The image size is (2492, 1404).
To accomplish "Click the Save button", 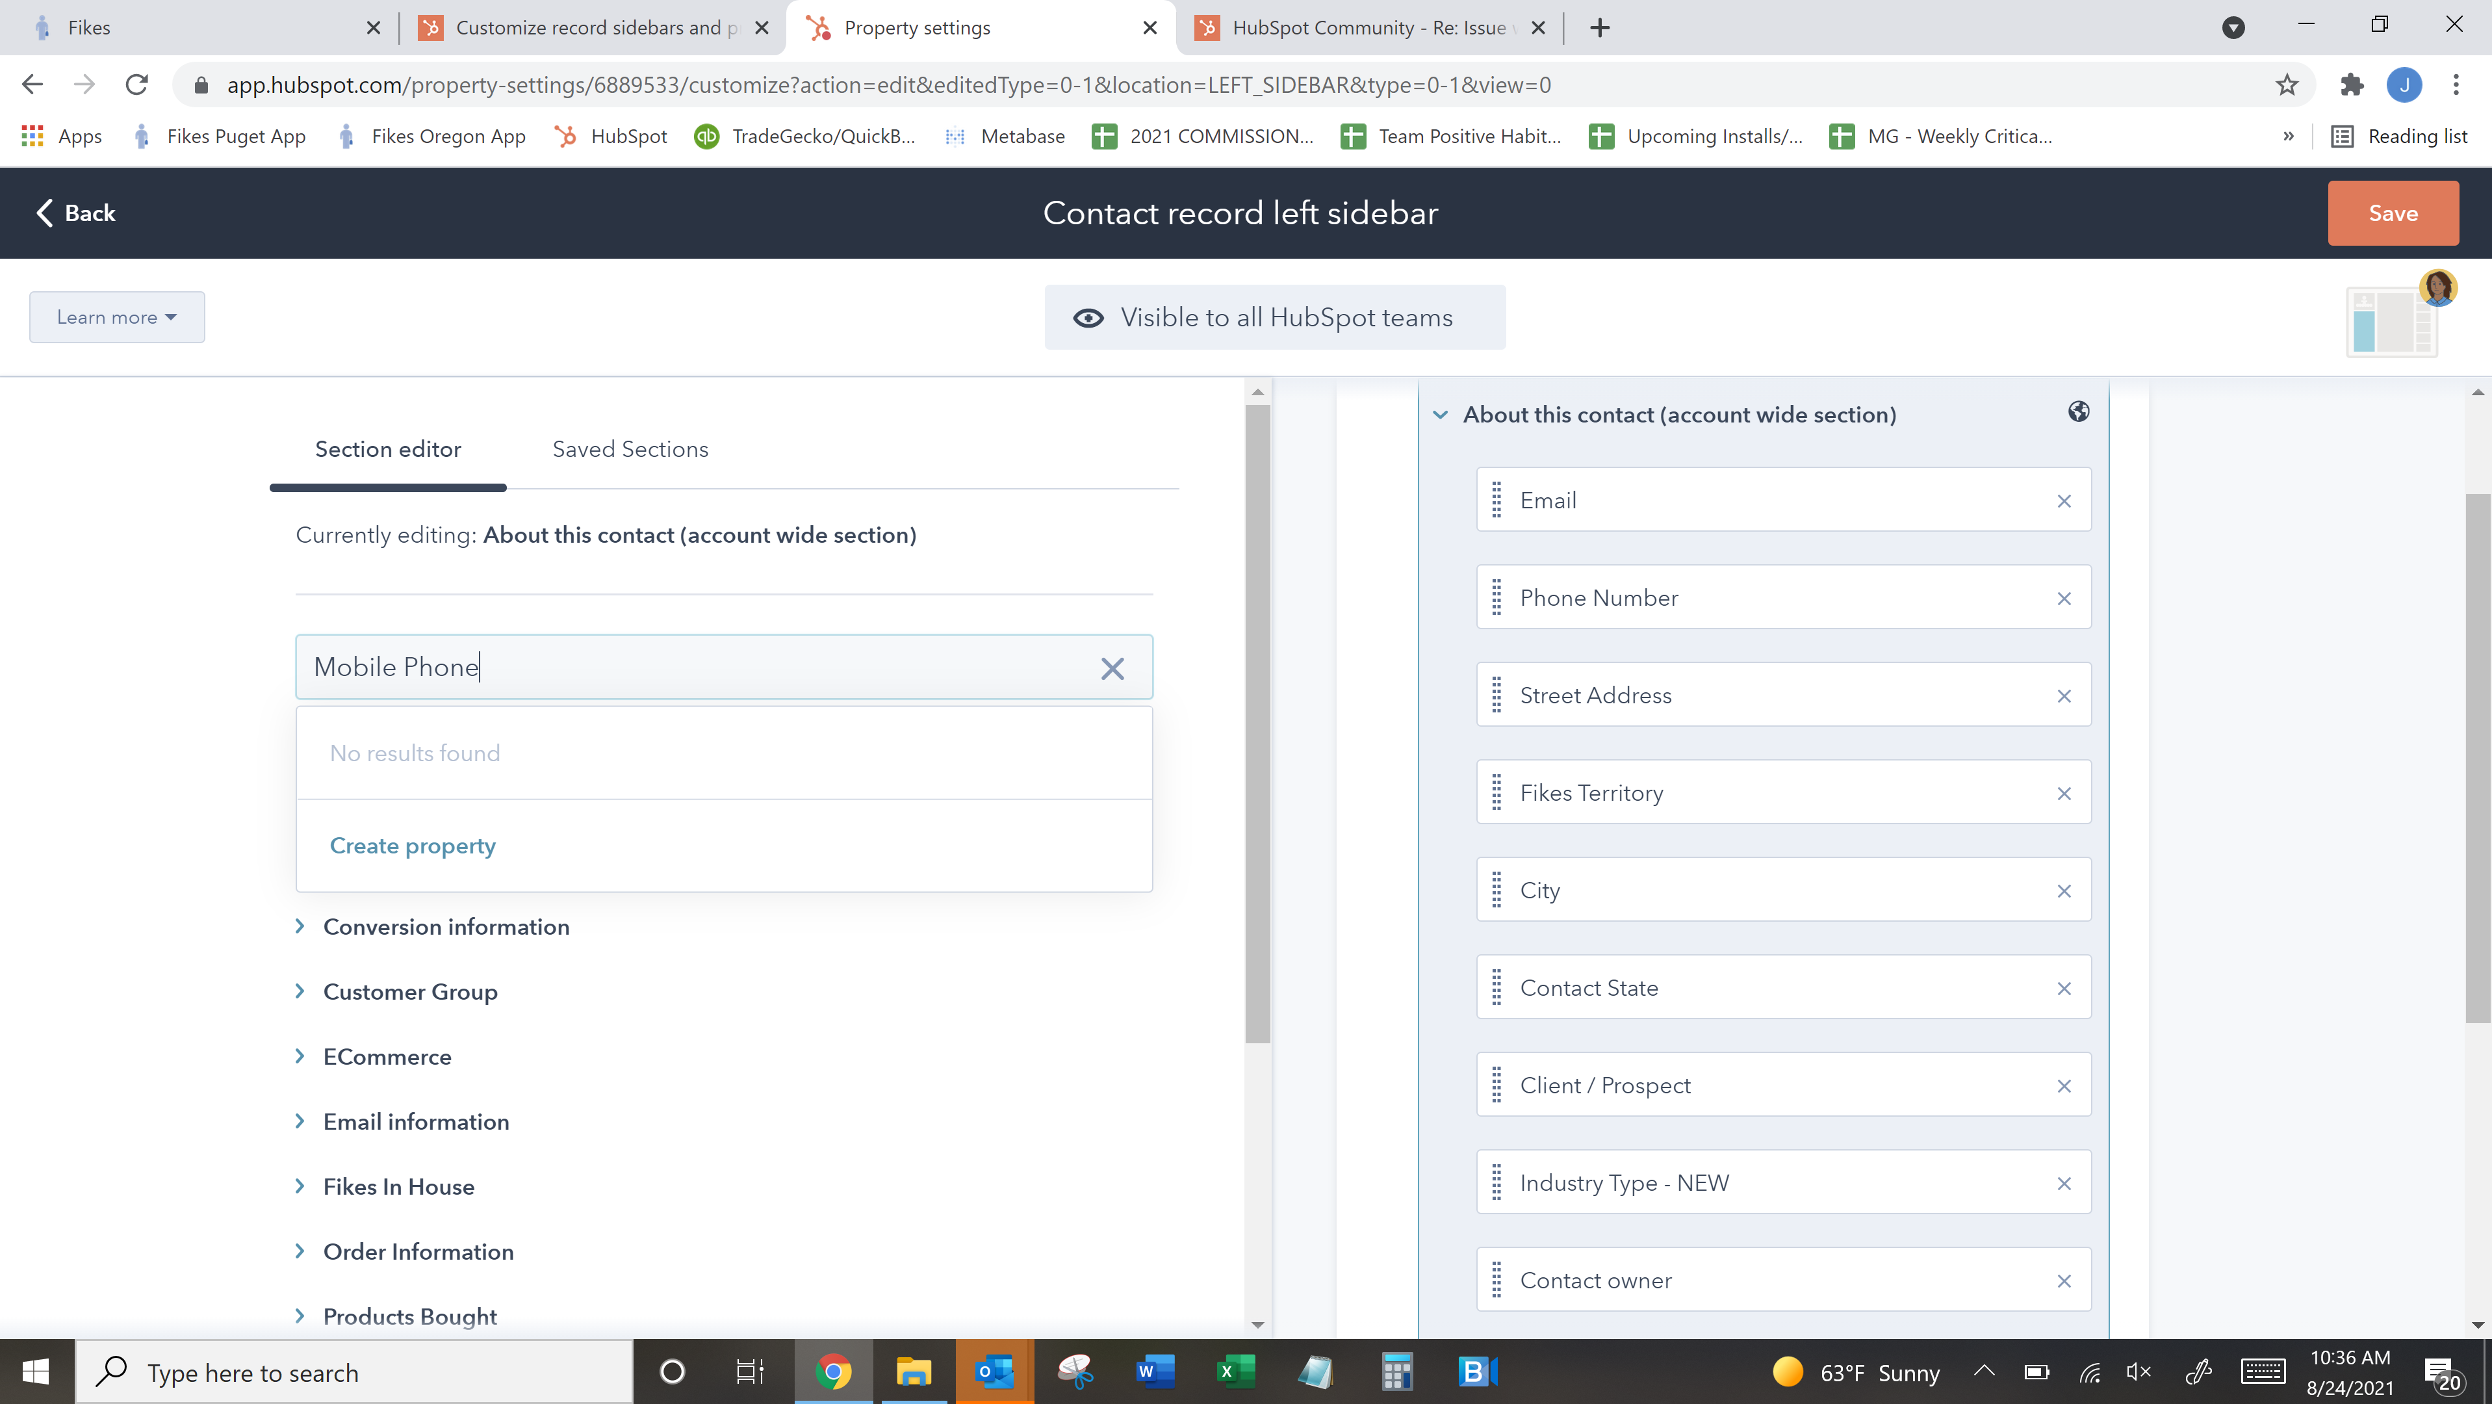I will (x=2393, y=213).
